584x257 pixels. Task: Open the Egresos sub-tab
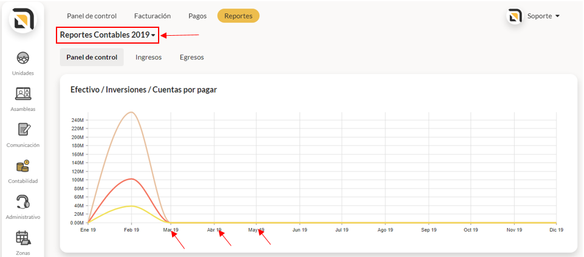pyautogui.click(x=191, y=58)
